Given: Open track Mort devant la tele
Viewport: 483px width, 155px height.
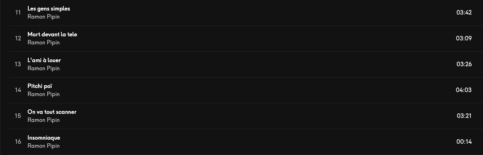Looking at the screenshot, I should (x=52, y=35).
